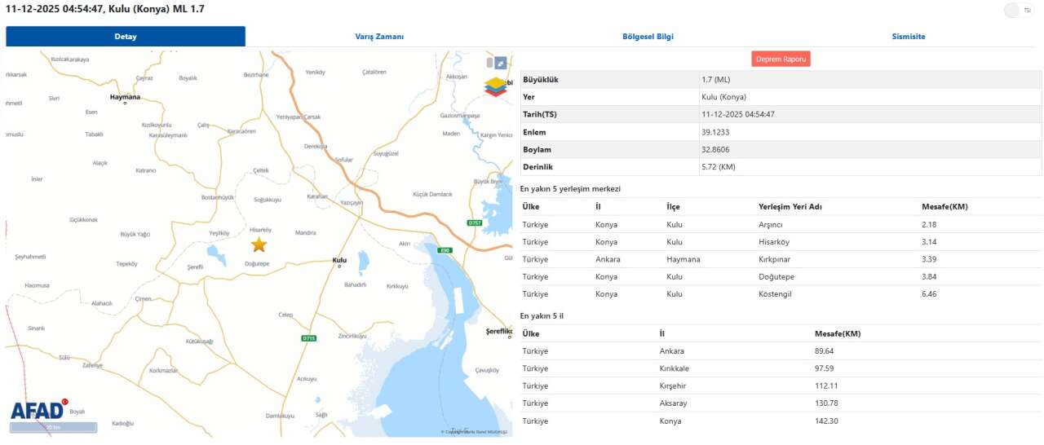
Task: Click the D757 road shield icon
Action: pyautogui.click(x=475, y=222)
